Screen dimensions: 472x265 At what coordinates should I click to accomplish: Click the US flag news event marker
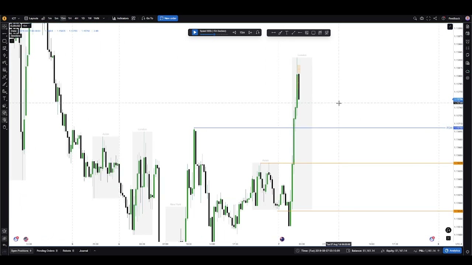26,239
